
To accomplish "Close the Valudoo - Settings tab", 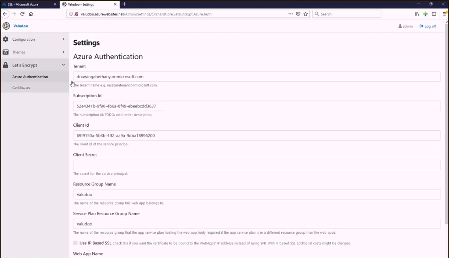I will [115, 4].
